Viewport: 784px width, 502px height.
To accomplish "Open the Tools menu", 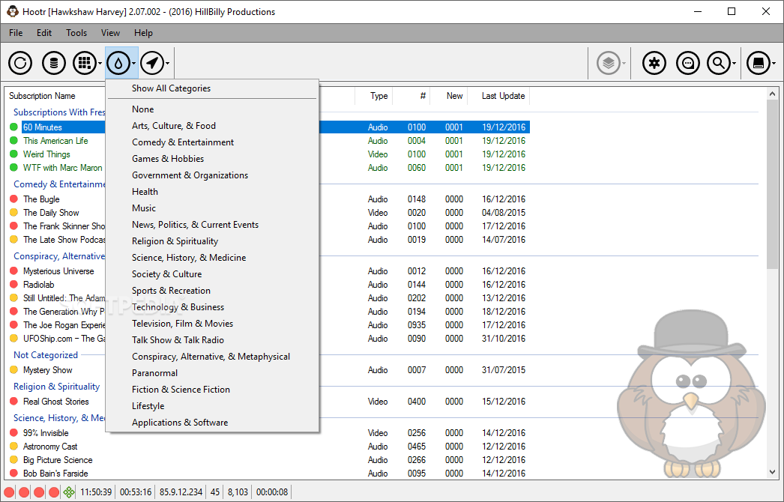I will tap(76, 33).
